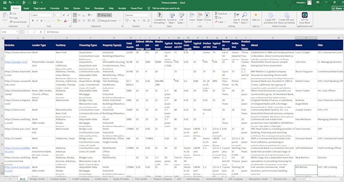Apply accounting number format

click(x=127, y=21)
